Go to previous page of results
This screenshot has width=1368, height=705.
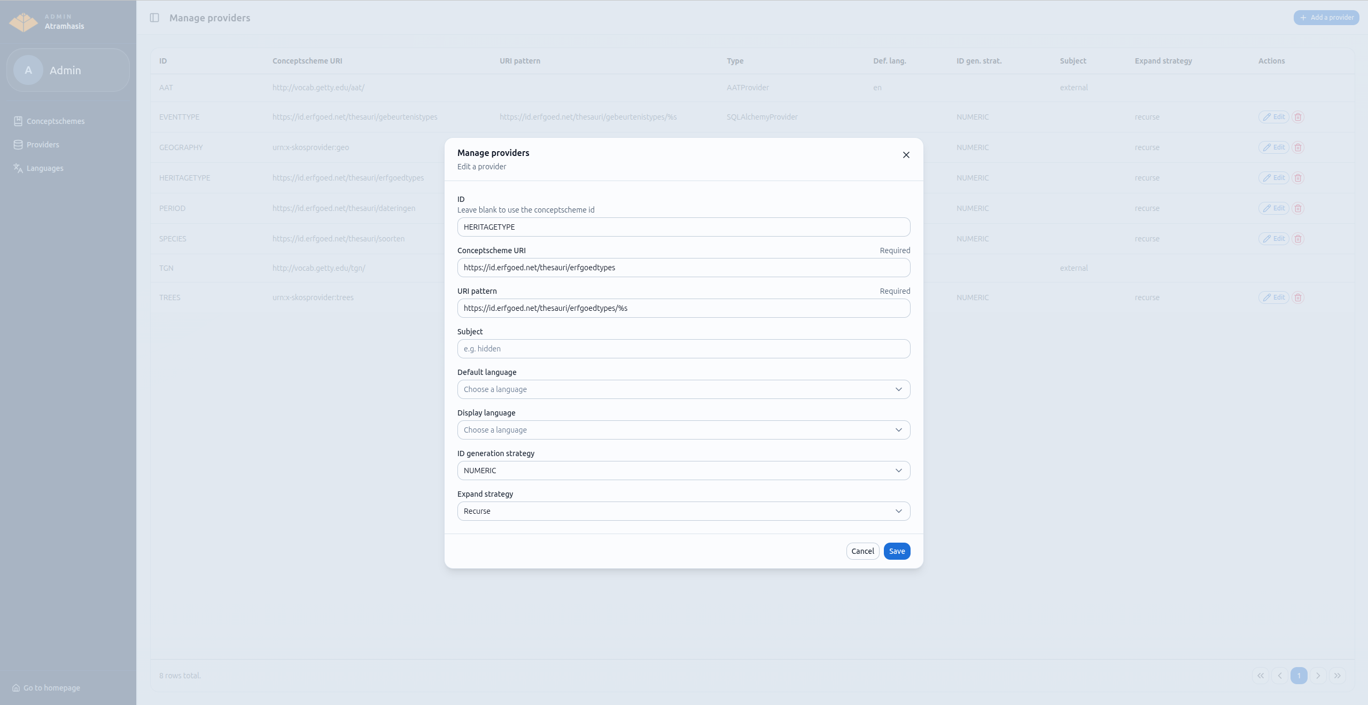(x=1280, y=676)
